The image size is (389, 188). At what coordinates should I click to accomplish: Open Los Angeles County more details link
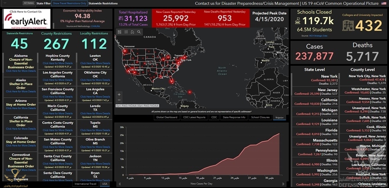(57, 80)
